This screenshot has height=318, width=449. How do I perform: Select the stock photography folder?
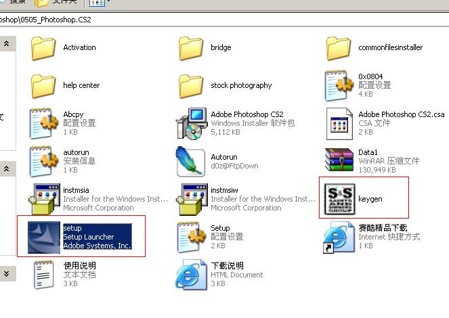(x=192, y=86)
